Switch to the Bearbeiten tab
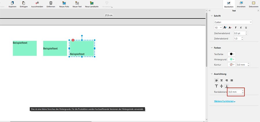This screenshot has width=260, height=122. click(x=229, y=4)
